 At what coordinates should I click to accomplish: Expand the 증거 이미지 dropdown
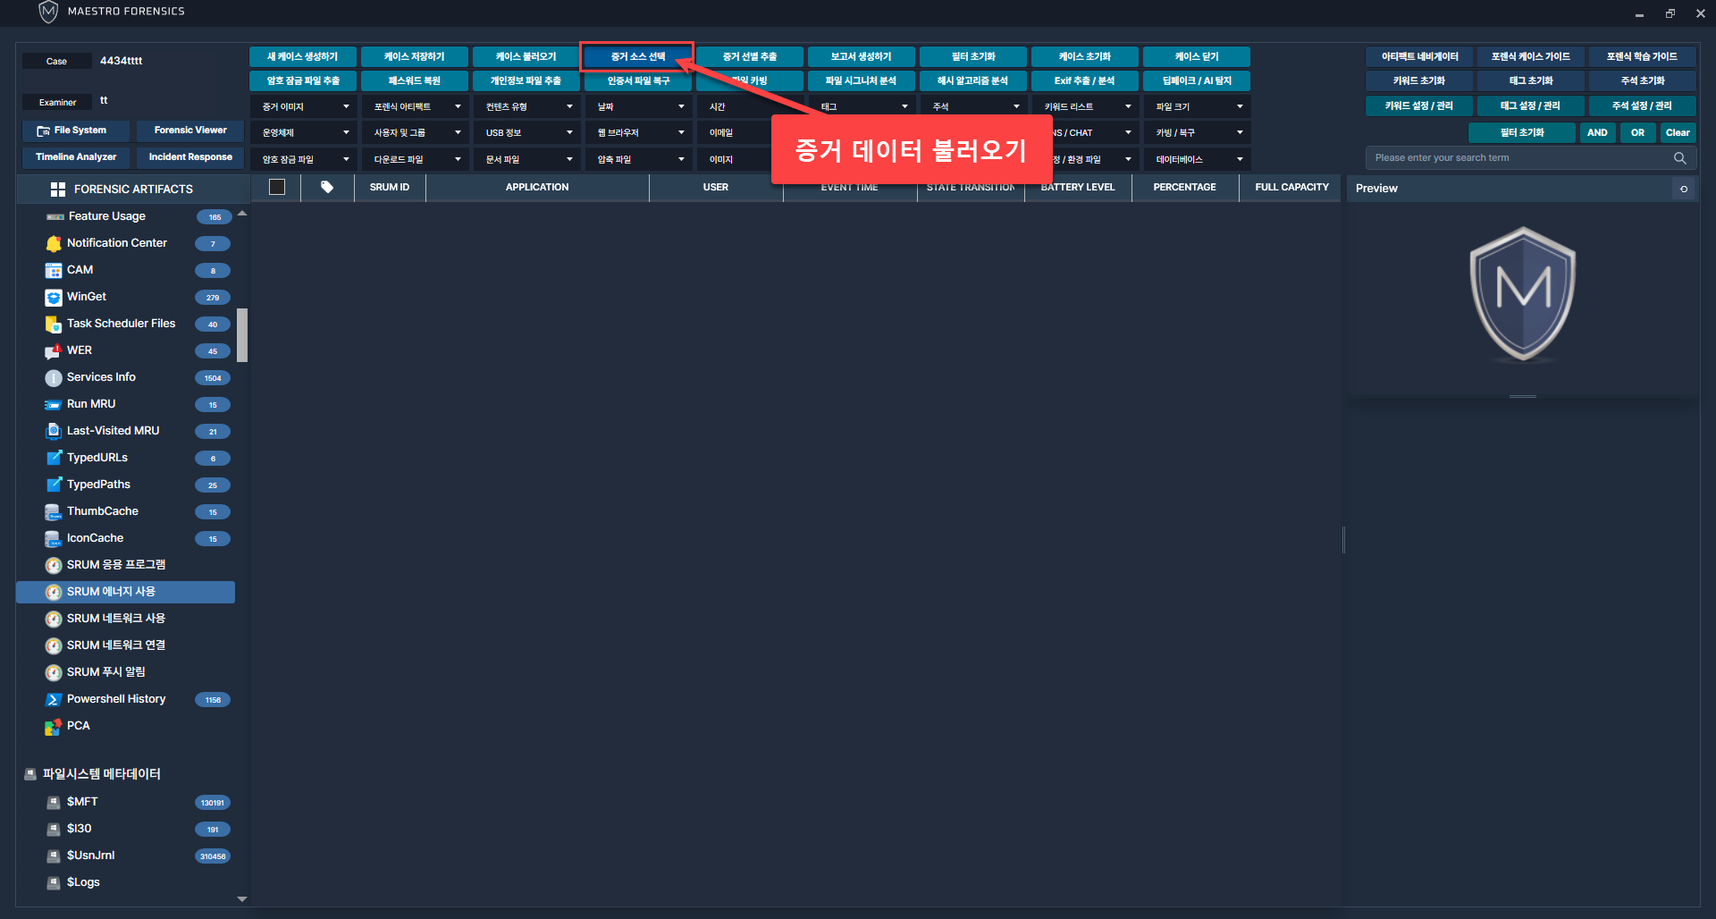pos(304,106)
